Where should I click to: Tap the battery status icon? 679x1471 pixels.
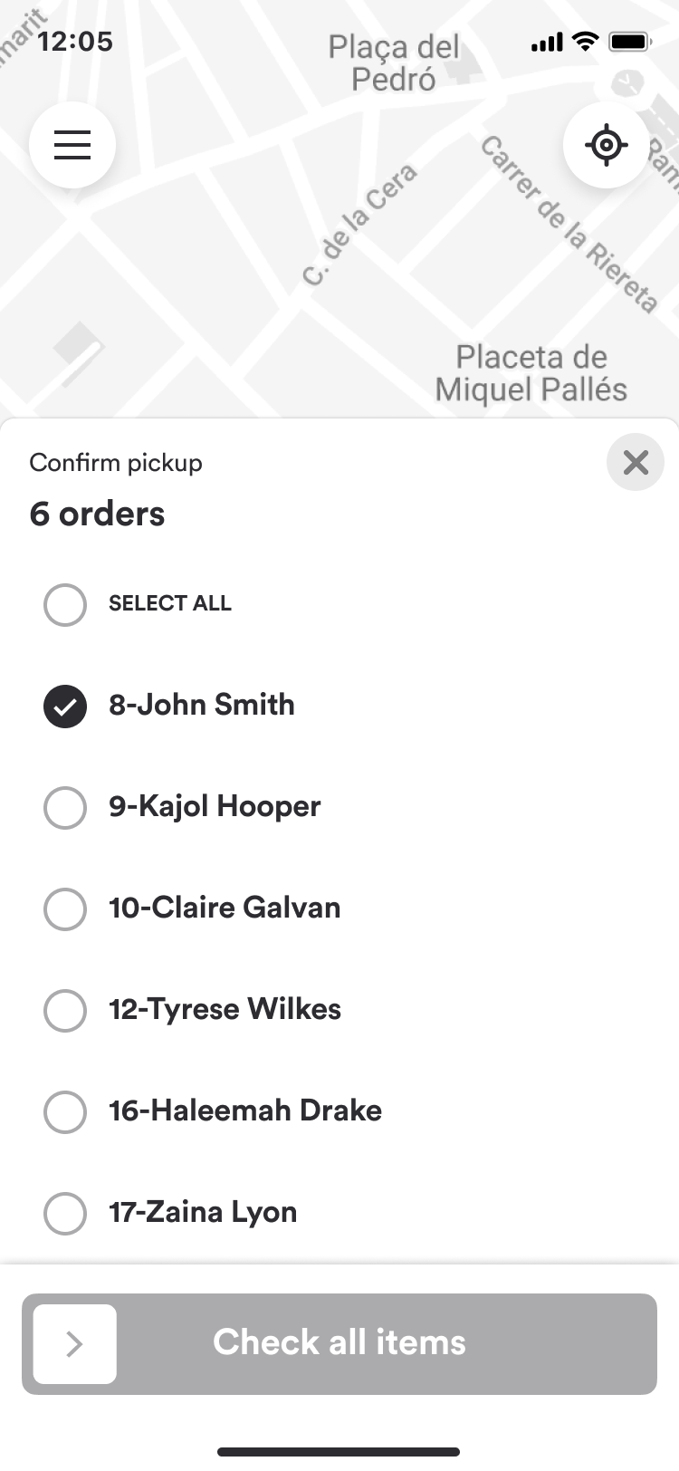630,41
